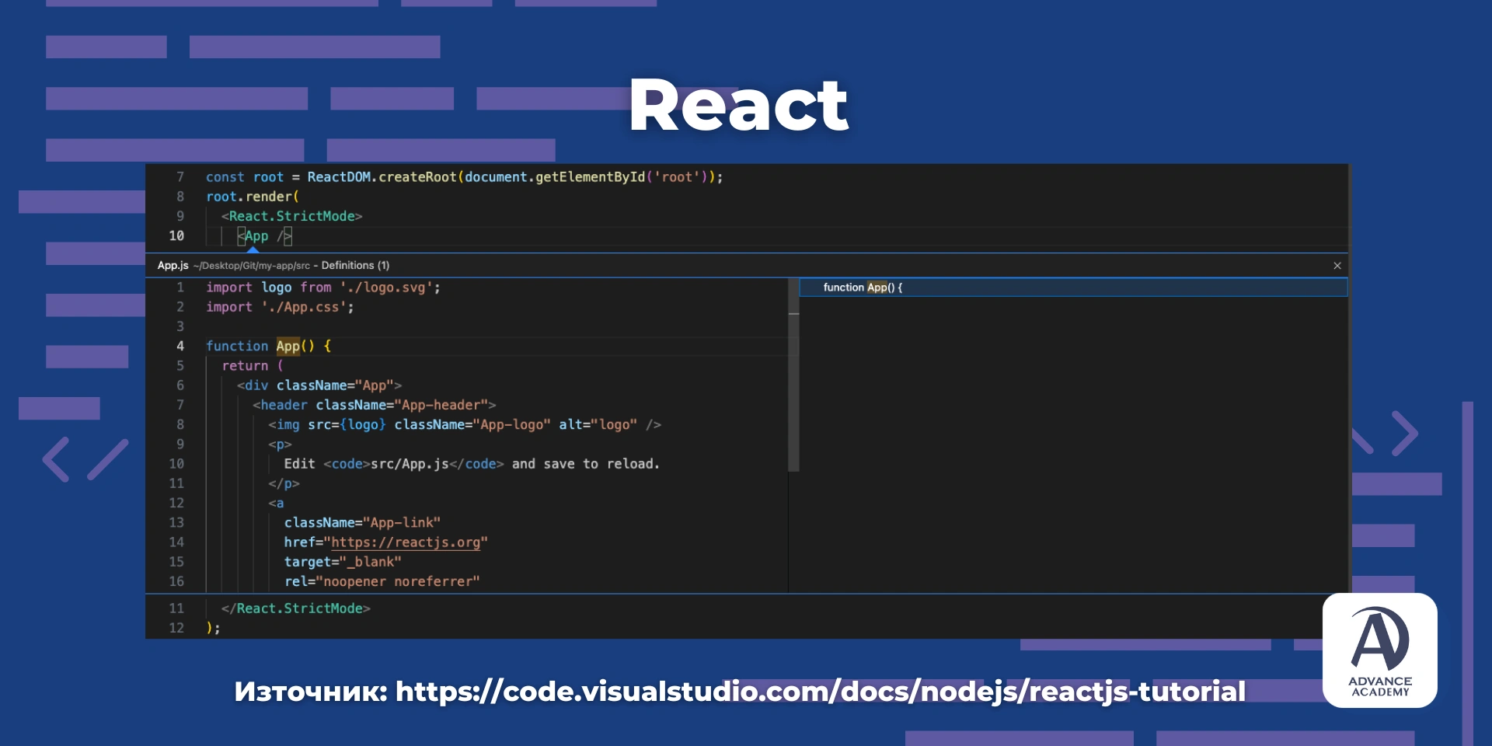1492x746 pixels.
Task: Click the <React.StrictMode> tag on line 9
Action: pyautogui.click(x=292, y=216)
